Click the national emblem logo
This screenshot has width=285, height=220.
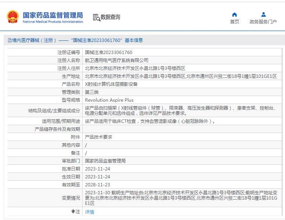[x=12, y=17]
